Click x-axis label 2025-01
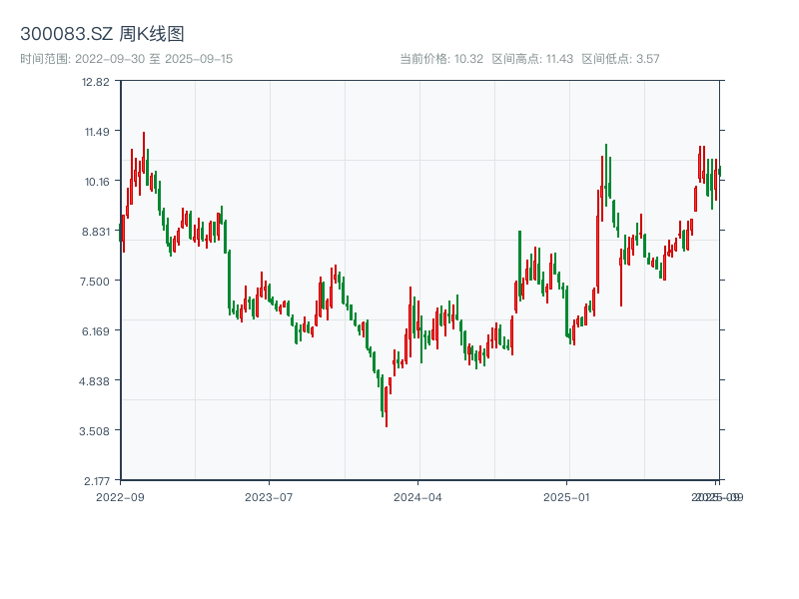The width and height of the screenshot is (799, 599). pyautogui.click(x=566, y=497)
